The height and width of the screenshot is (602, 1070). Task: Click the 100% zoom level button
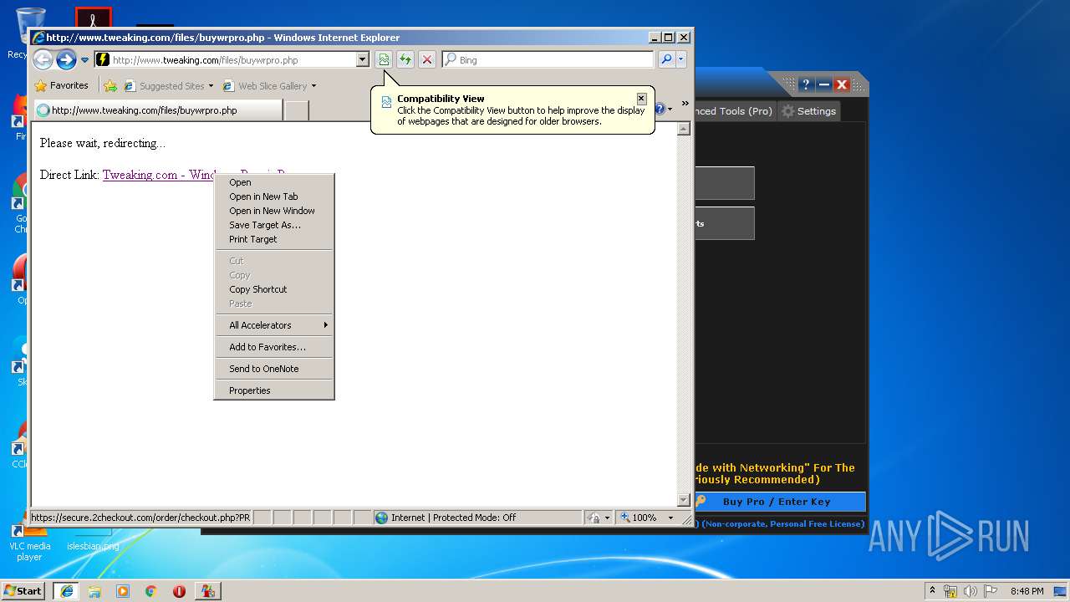639,518
